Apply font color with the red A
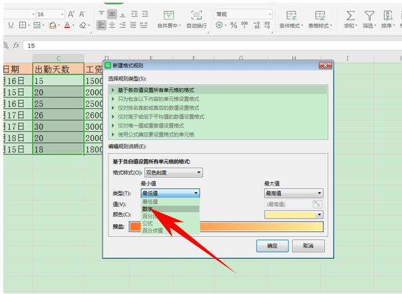This screenshot has height=294, width=402. 67,25
